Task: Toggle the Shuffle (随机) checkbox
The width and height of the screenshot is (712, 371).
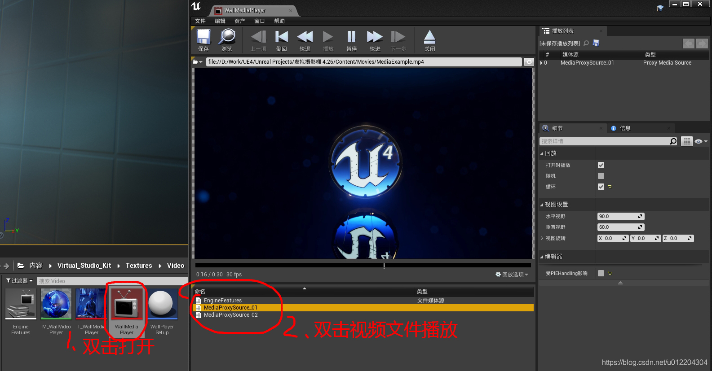Action: point(601,176)
